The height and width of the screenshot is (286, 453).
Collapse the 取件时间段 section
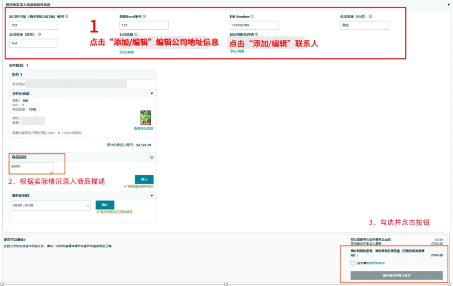click(152, 196)
